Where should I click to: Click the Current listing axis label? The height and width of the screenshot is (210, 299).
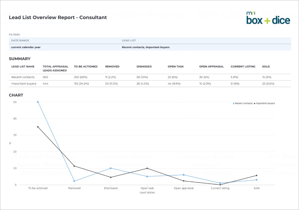tap(220, 188)
